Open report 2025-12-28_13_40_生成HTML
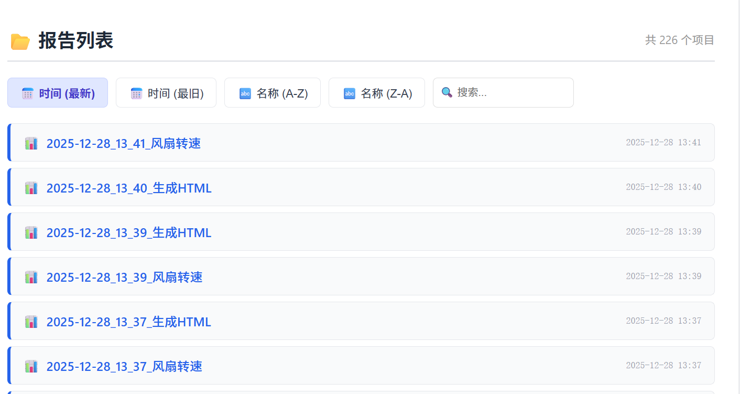The height and width of the screenshot is (394, 740). click(x=129, y=188)
